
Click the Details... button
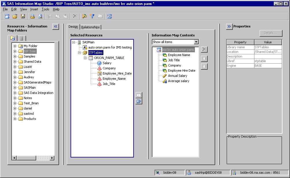(x=271, y=33)
